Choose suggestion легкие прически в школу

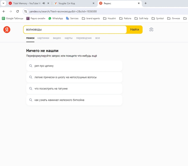pyautogui.click(x=74, y=77)
